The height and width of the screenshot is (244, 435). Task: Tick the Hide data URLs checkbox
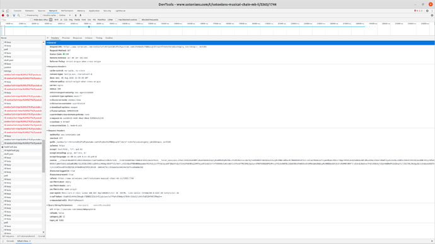pos(32,20)
